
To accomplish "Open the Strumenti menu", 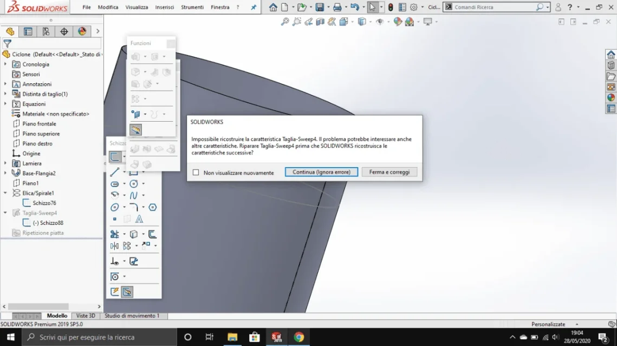I will [x=192, y=7].
